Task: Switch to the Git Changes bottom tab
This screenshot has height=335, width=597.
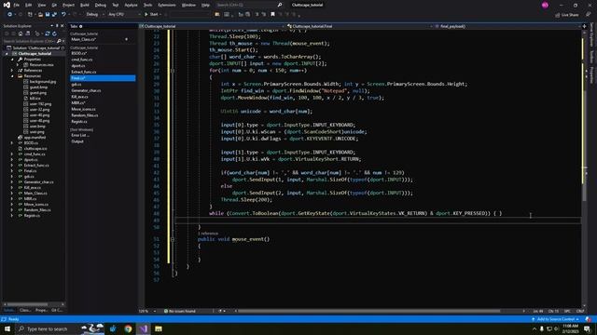Action: click(57, 310)
